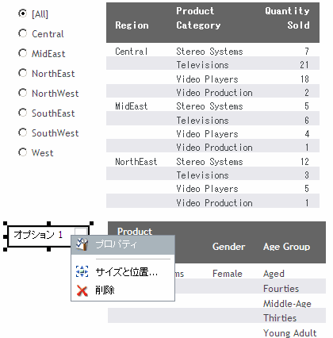Select the NorthWest radio button
Viewport: 333px width, 338px height.
click(23, 93)
